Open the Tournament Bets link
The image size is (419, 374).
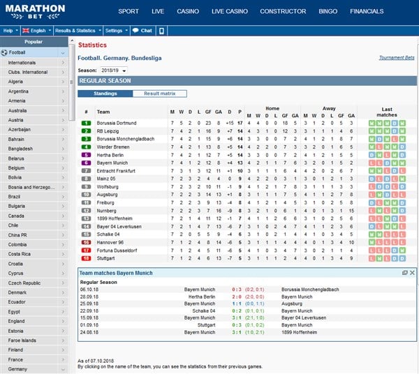(x=397, y=58)
